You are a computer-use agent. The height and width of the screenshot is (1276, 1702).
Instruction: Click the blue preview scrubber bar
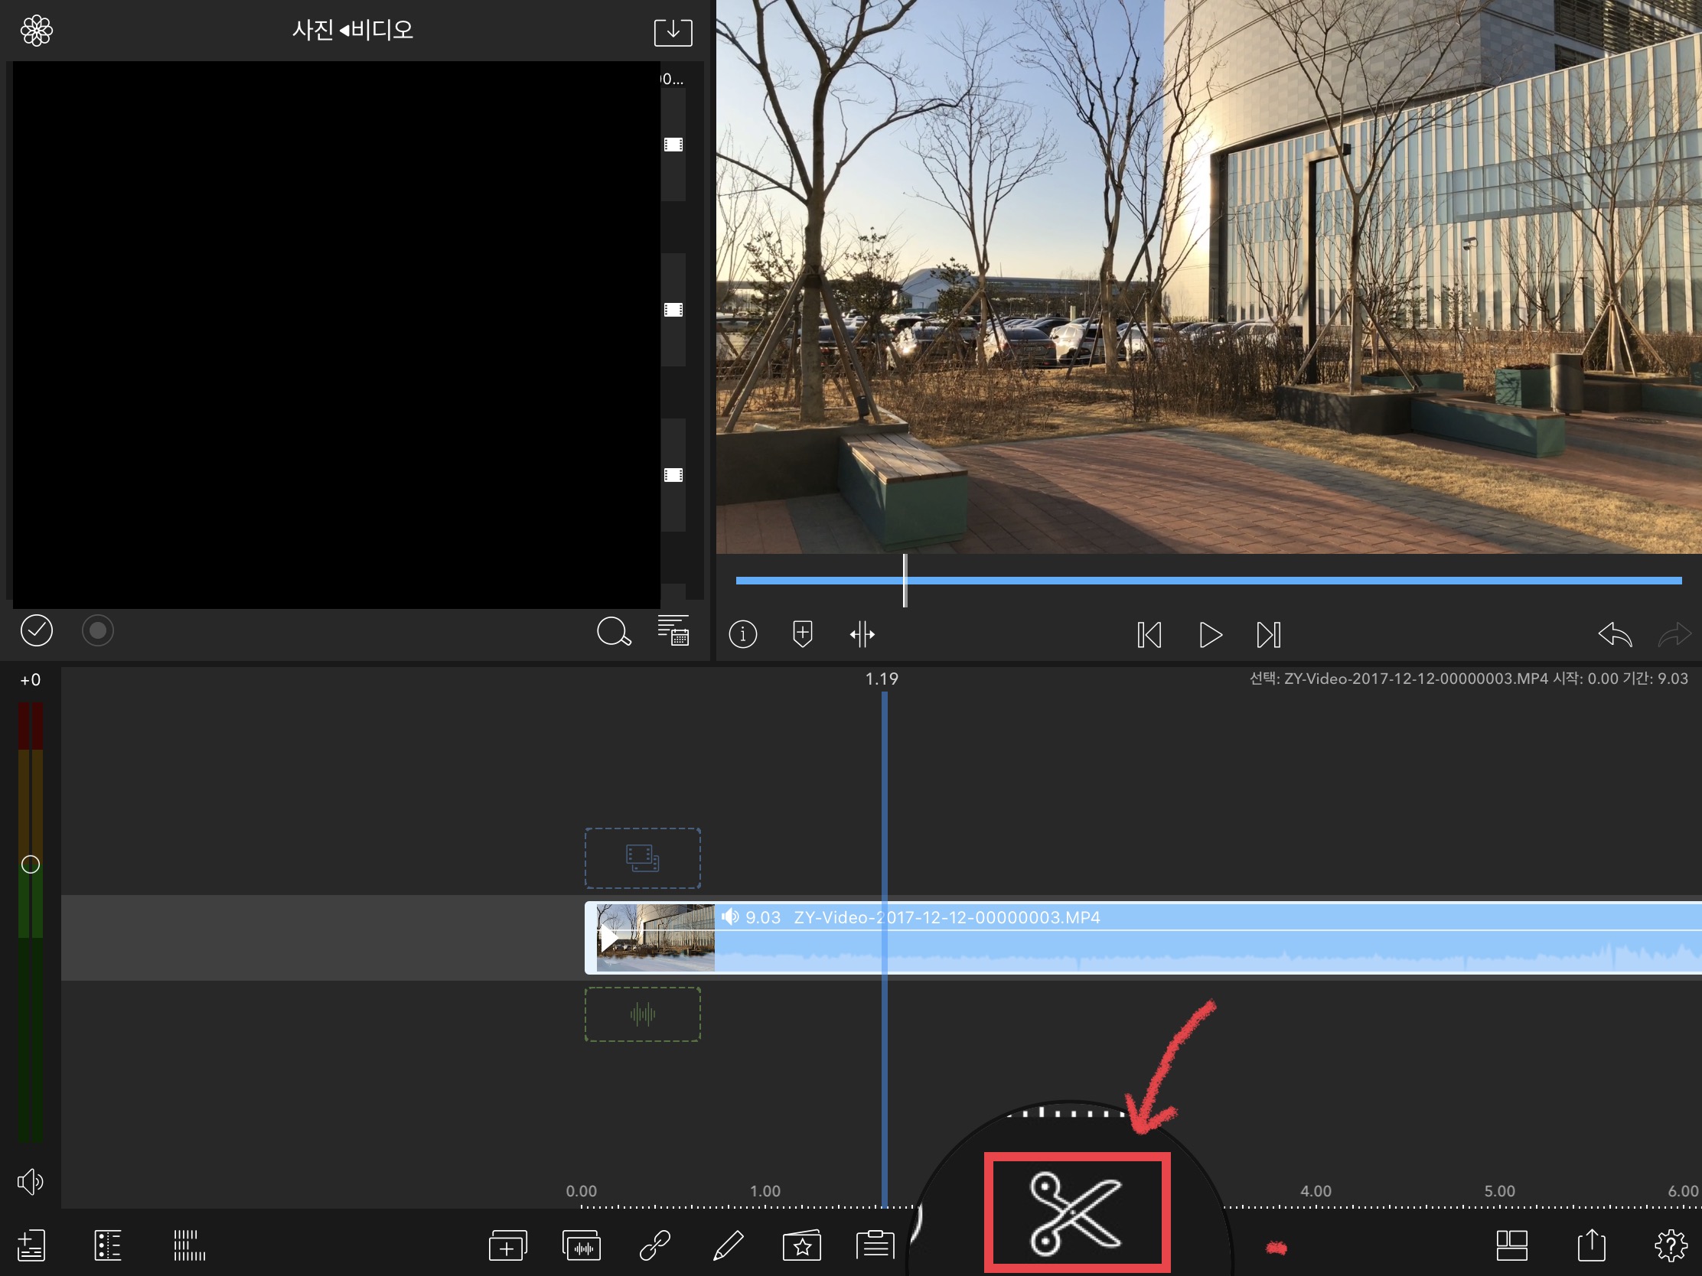(1231, 581)
